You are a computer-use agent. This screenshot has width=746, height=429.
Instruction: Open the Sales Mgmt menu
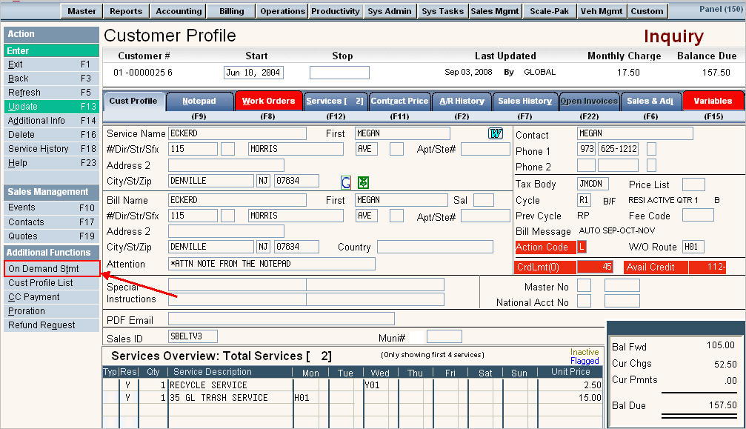point(495,11)
